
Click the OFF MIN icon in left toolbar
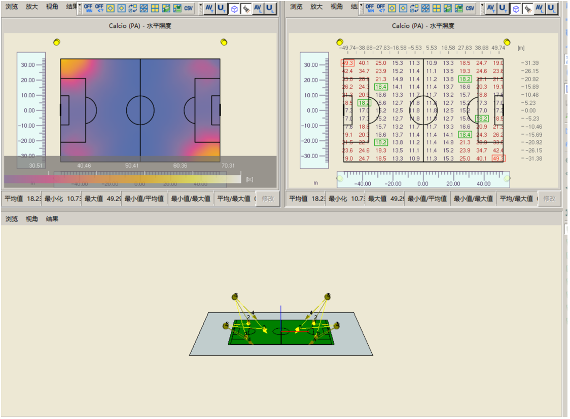pyautogui.click(x=88, y=8)
